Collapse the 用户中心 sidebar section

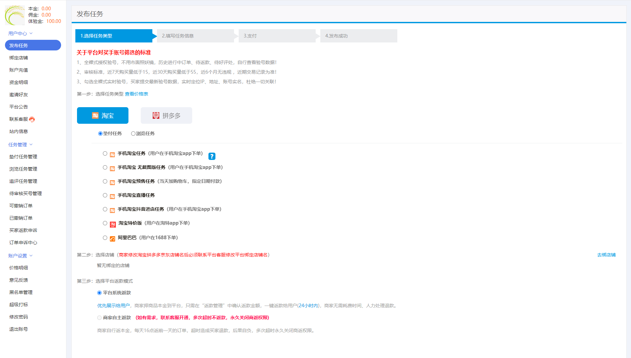[21, 34]
